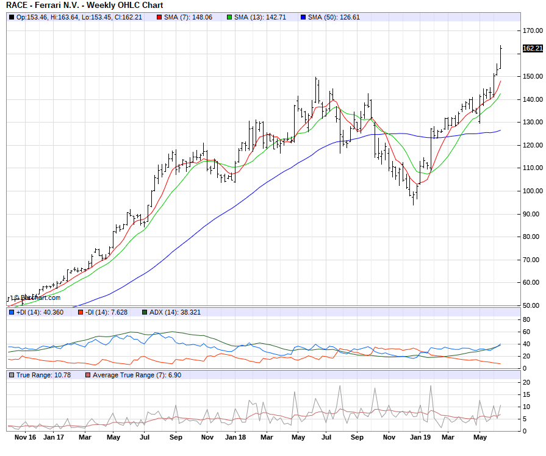Click the 70.00 price axis label
The image size is (546, 456).
coord(531,260)
